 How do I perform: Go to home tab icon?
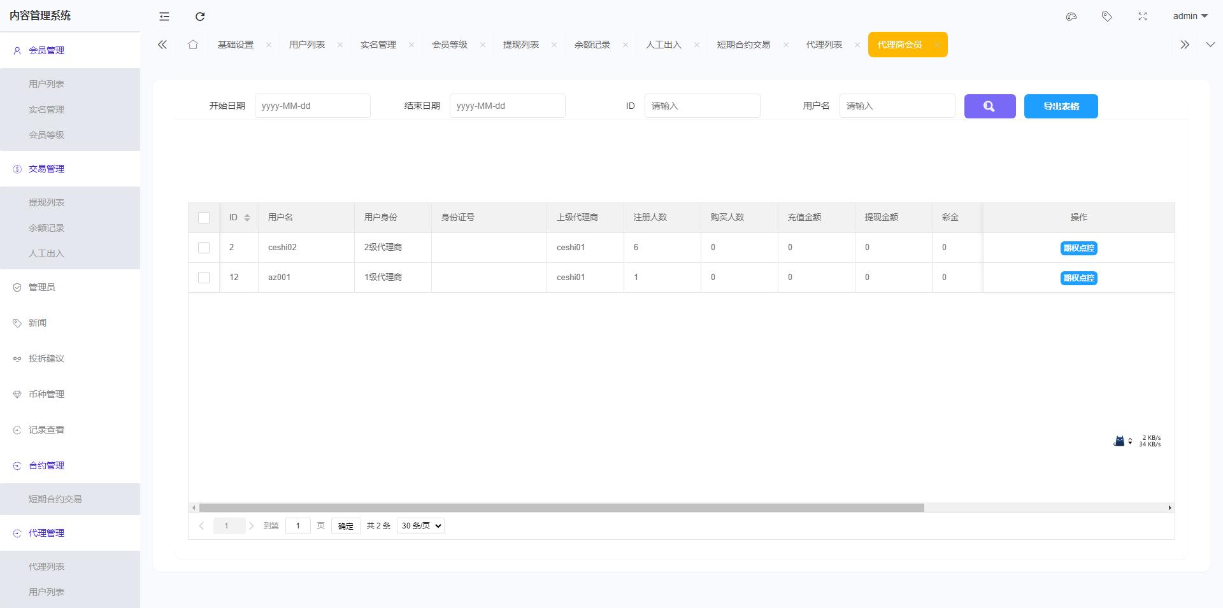pyautogui.click(x=193, y=45)
